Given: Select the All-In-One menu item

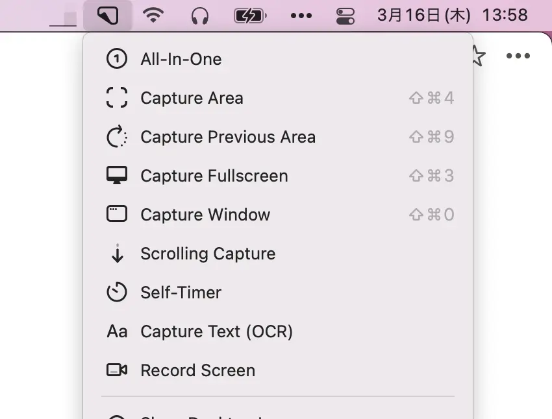Looking at the screenshot, I should click(x=278, y=59).
